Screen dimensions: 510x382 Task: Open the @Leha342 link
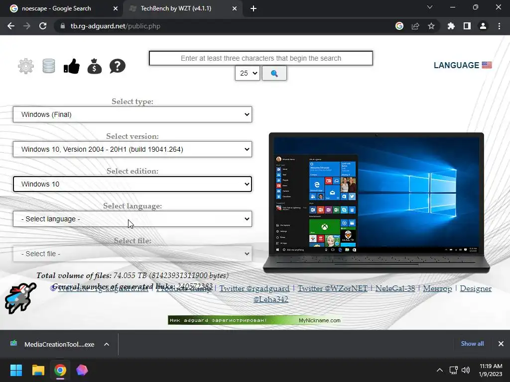pyautogui.click(x=270, y=299)
